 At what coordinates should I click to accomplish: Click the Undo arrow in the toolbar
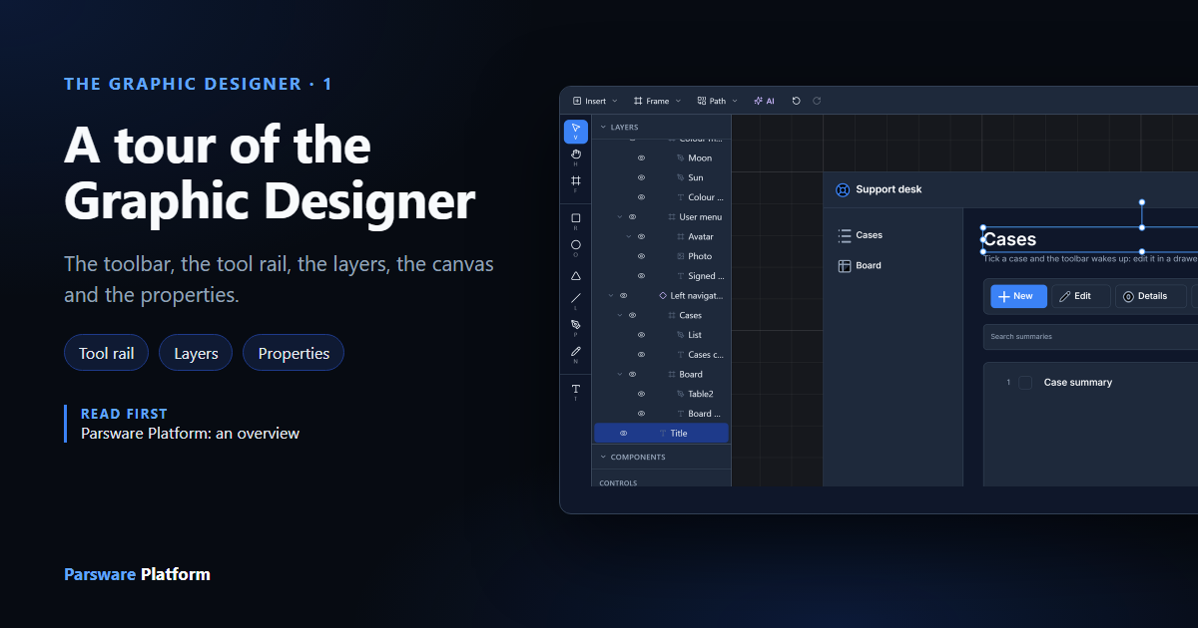click(x=796, y=101)
